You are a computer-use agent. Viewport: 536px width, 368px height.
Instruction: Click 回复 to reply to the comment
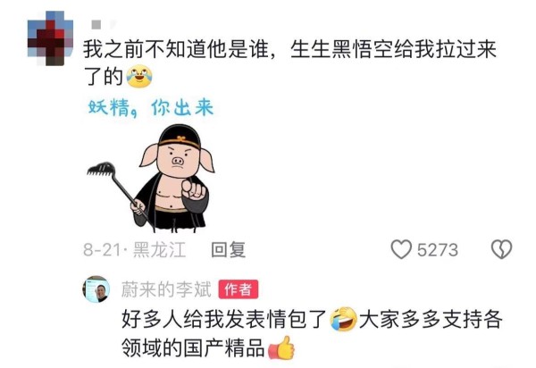pyautogui.click(x=229, y=250)
